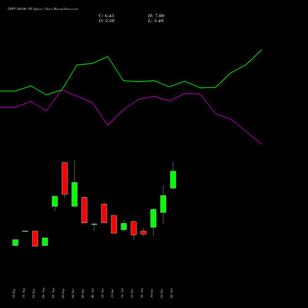Select the green candle above 01 Oct
308x308 pixels.
(75, 194)
